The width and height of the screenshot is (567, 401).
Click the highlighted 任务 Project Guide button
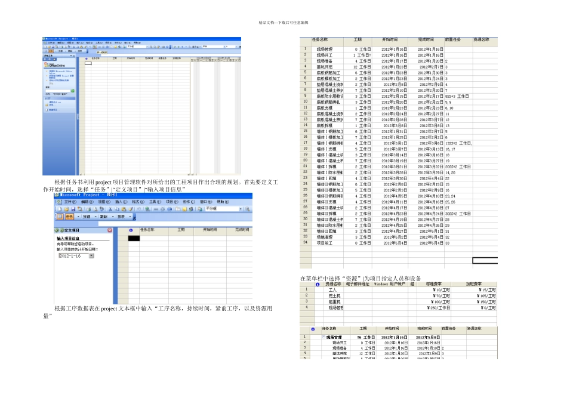(69, 217)
